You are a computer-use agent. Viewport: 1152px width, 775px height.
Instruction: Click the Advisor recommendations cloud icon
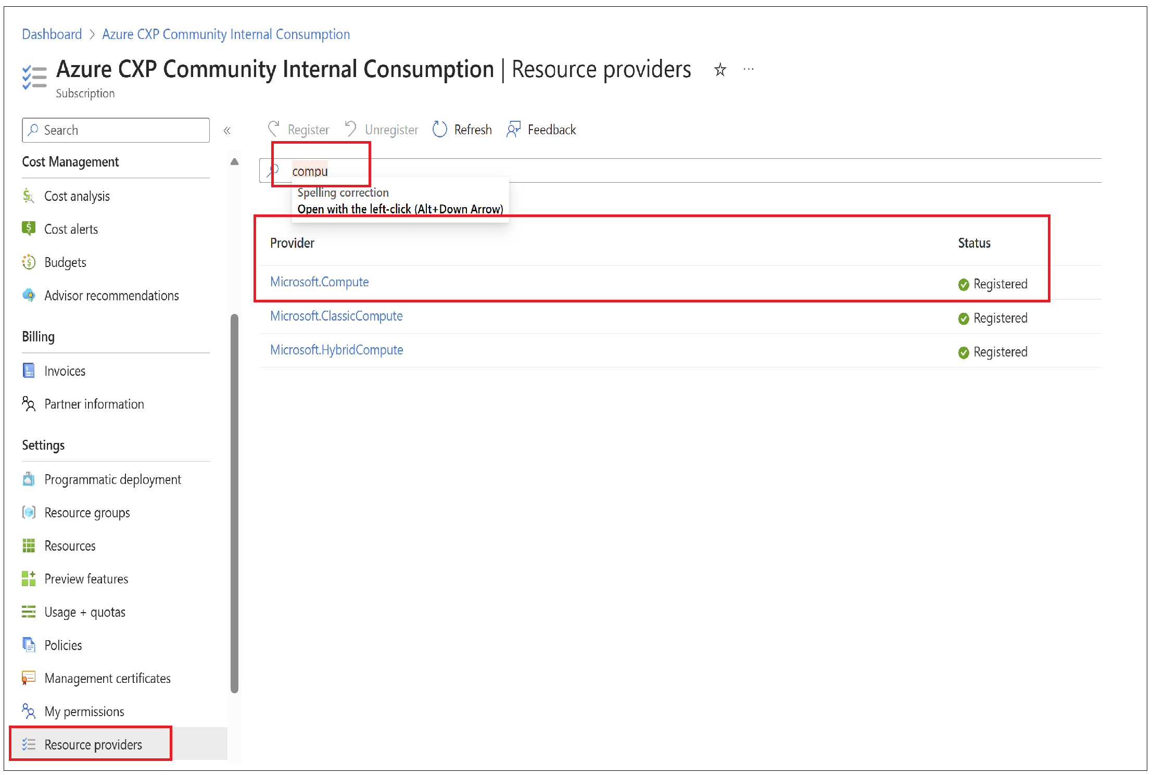click(x=29, y=295)
